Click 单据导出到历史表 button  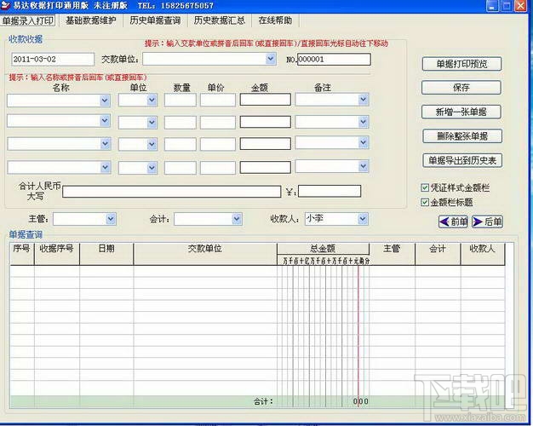coord(462,160)
